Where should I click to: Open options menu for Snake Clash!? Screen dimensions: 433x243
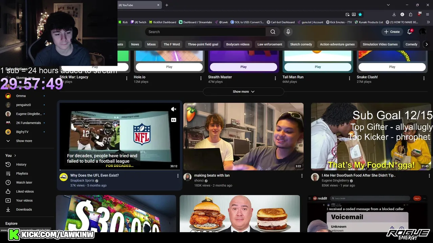tap(424, 78)
